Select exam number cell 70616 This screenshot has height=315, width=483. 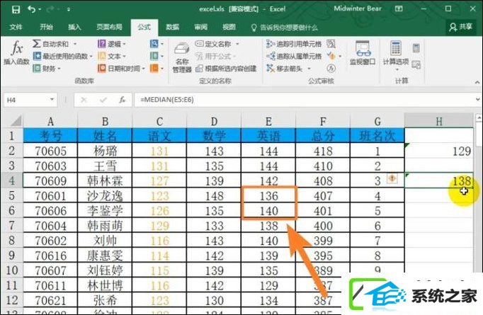coord(50,256)
